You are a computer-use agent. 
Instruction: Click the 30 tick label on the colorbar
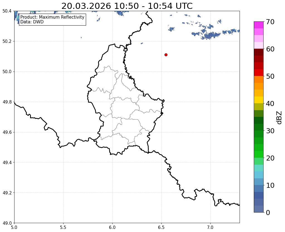[x=270, y=131]
